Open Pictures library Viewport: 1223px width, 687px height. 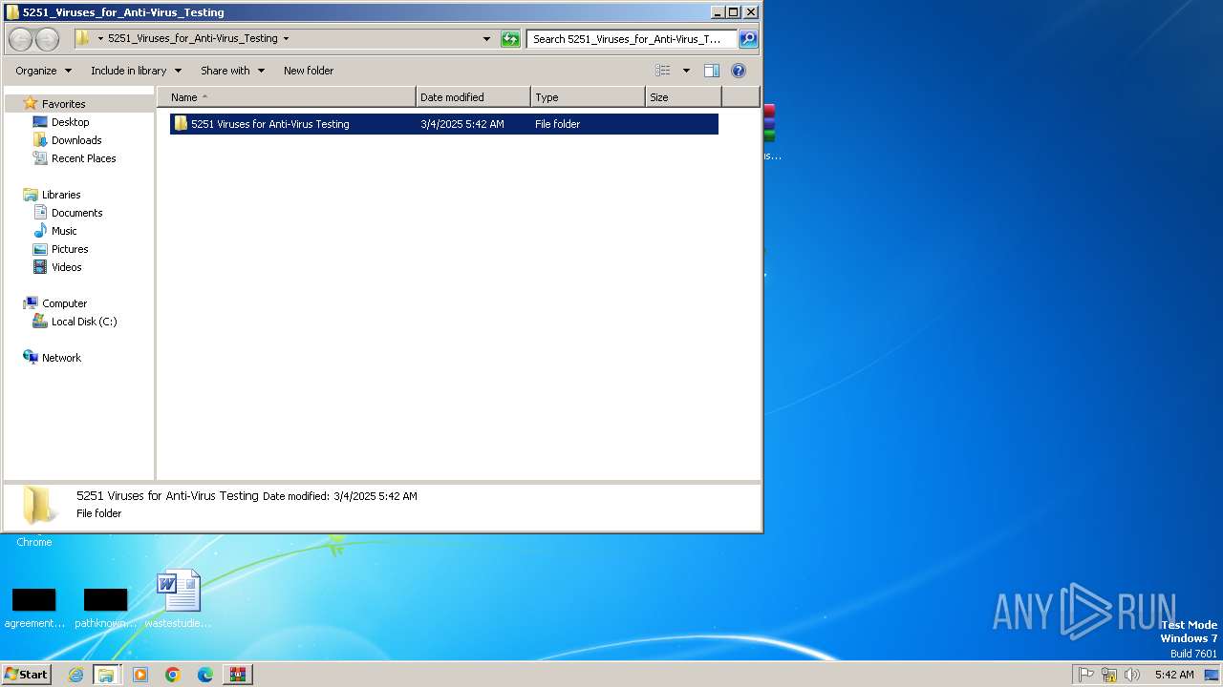70,249
